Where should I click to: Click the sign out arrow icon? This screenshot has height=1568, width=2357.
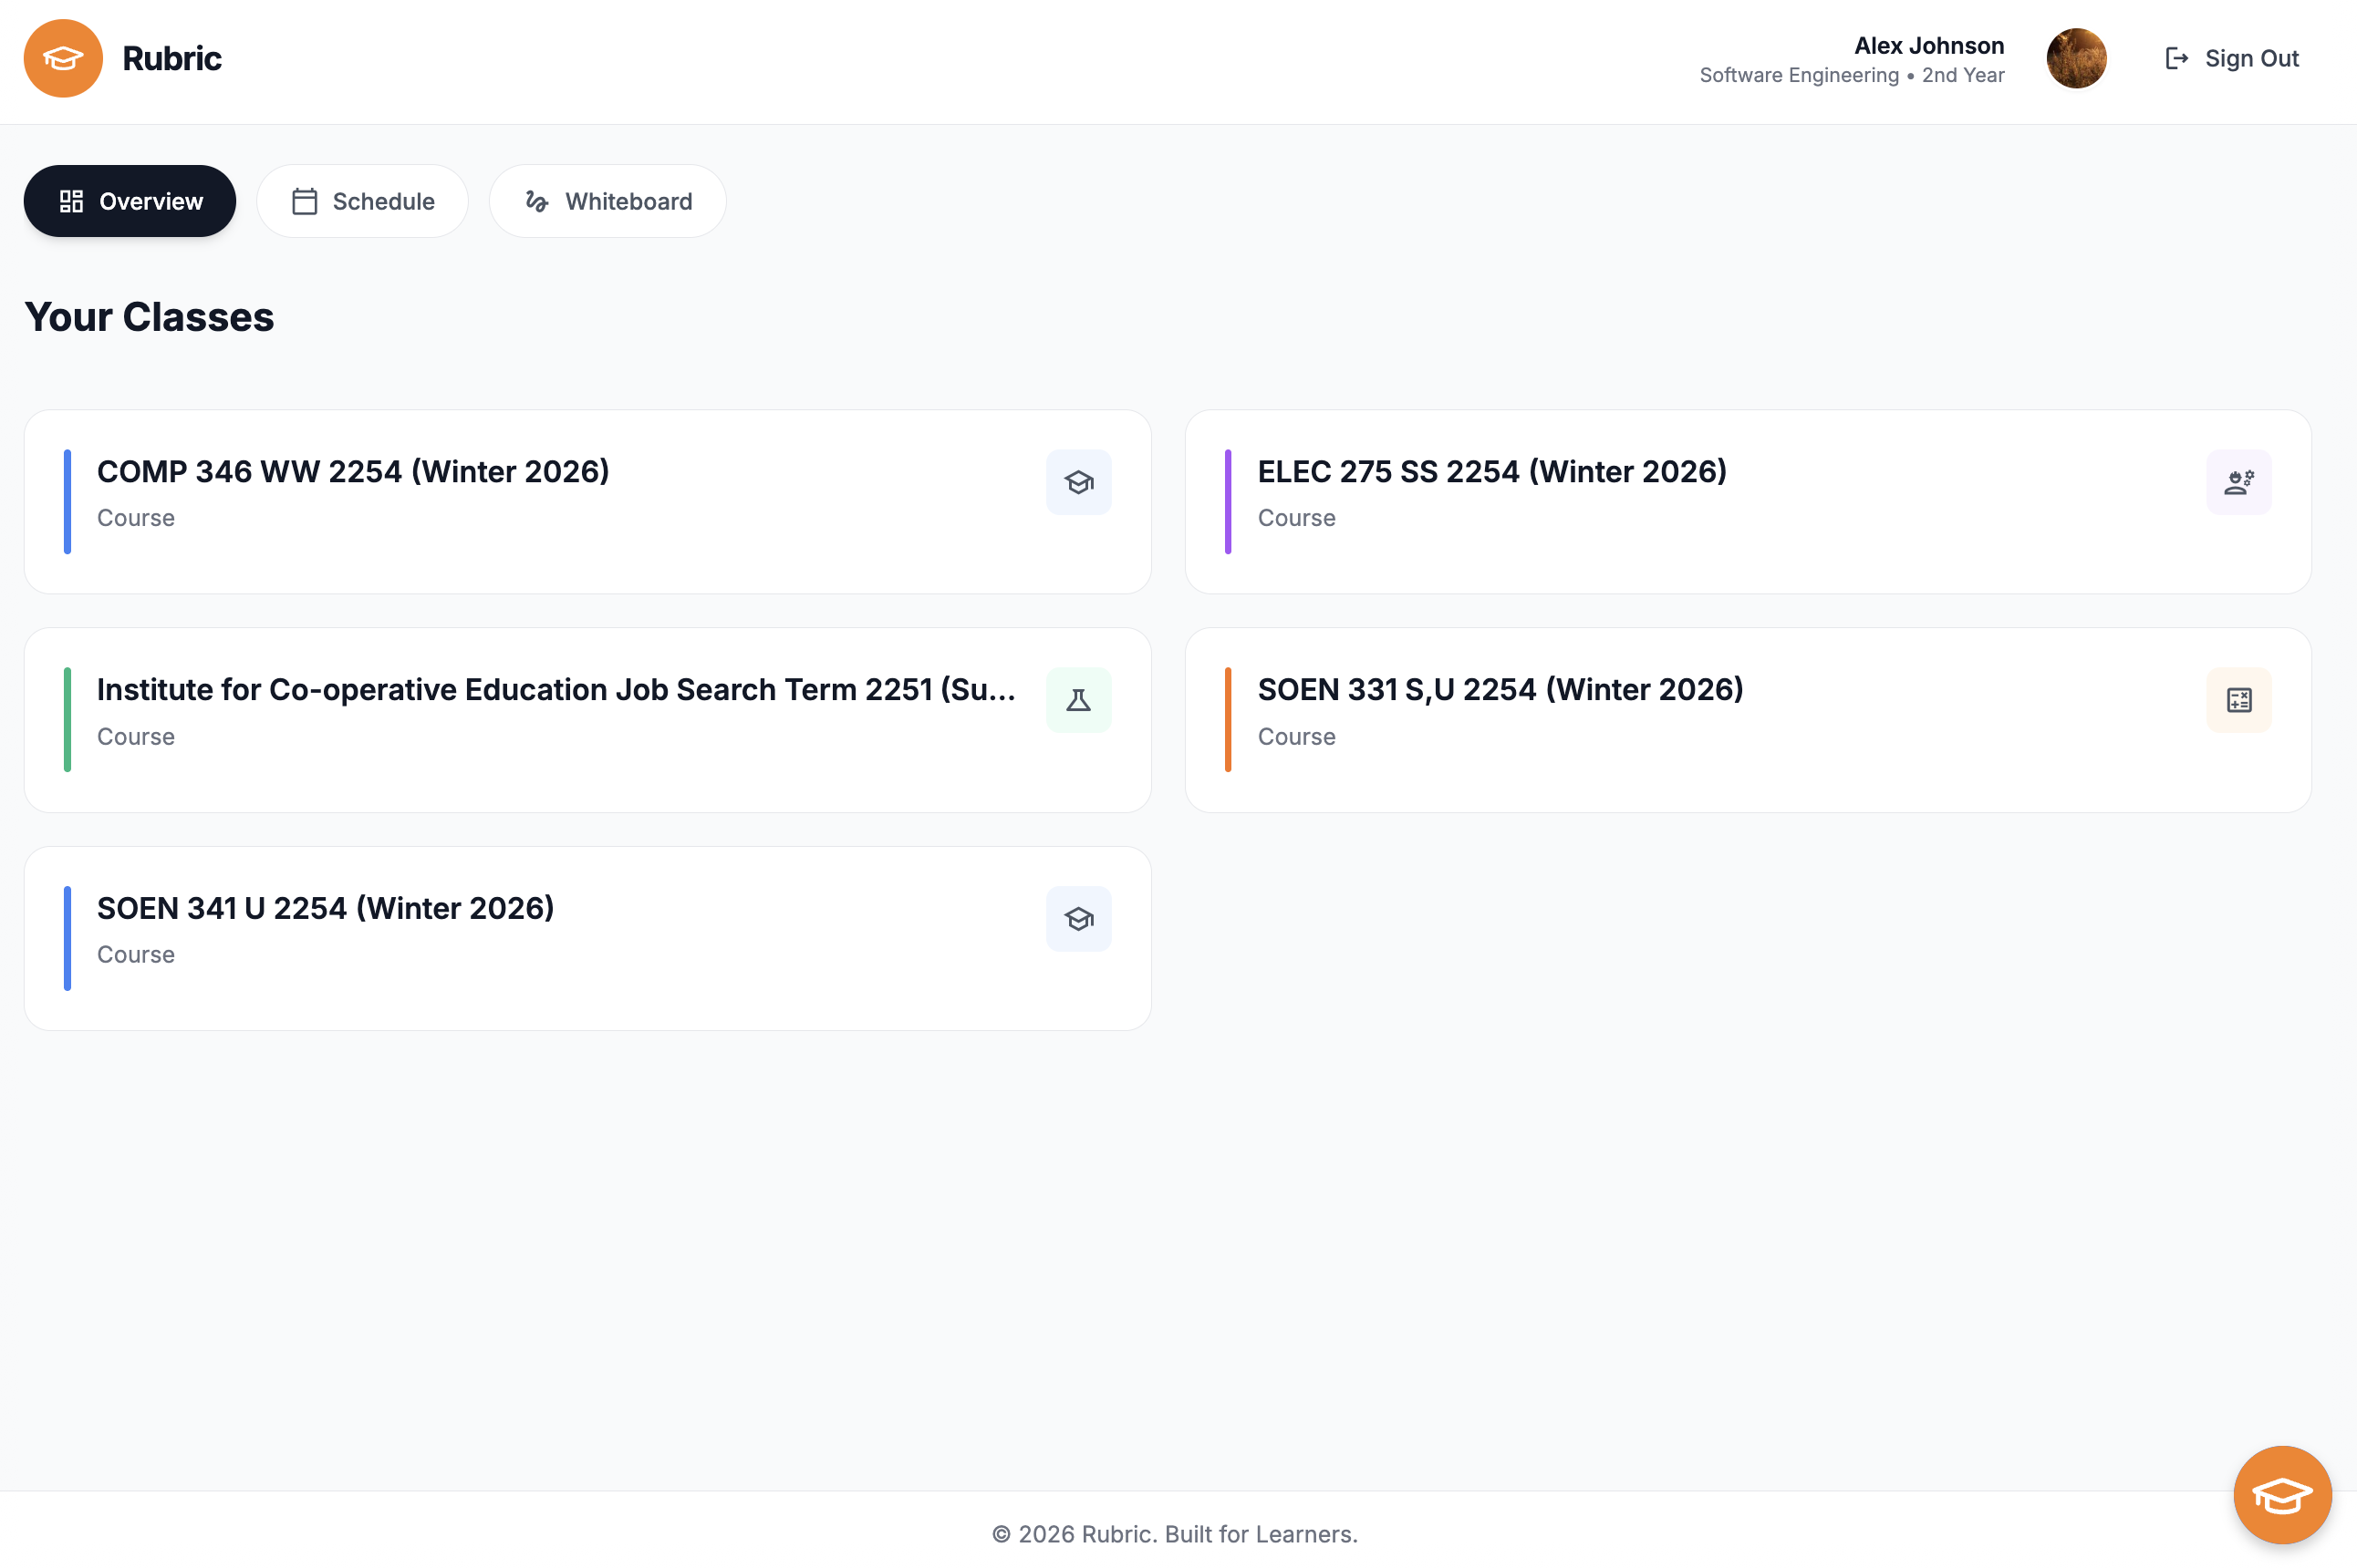coord(2175,59)
